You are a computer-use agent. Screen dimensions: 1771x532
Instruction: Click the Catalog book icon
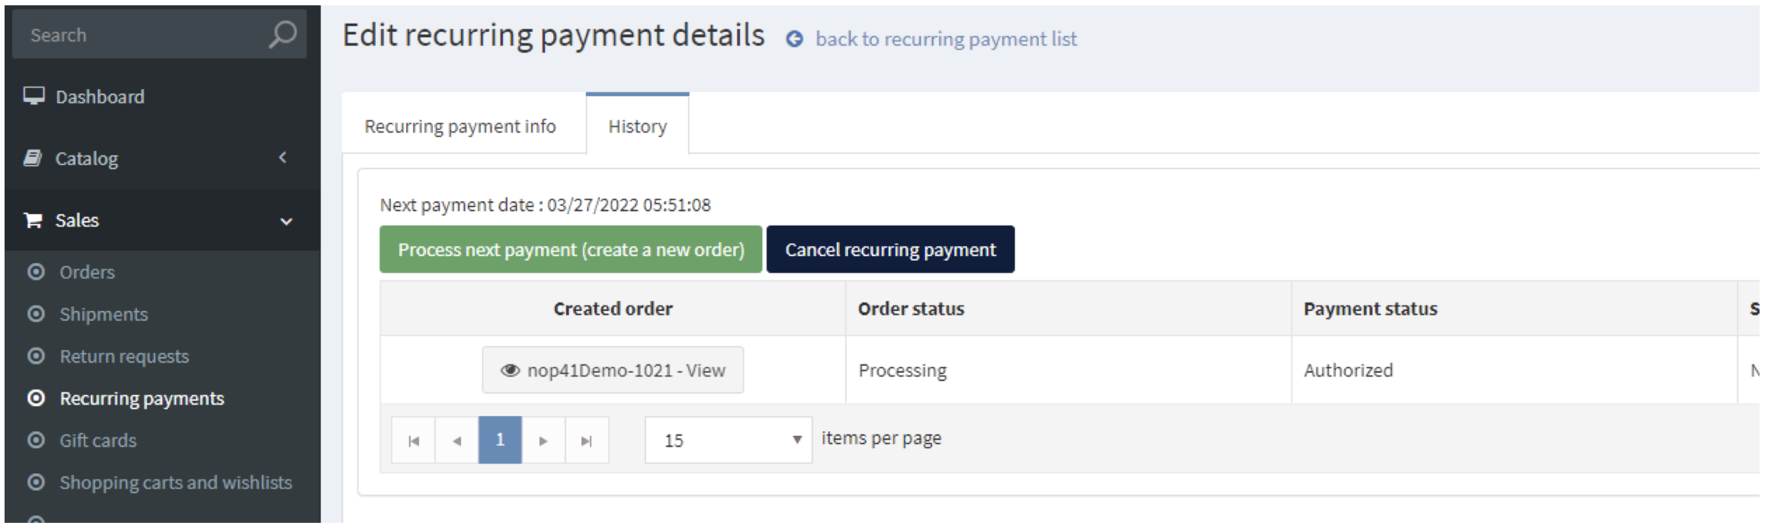pos(32,158)
